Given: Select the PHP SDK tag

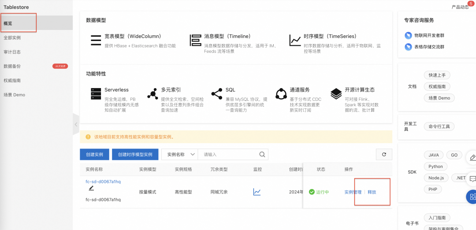Looking at the screenshot, I should [x=433, y=189].
